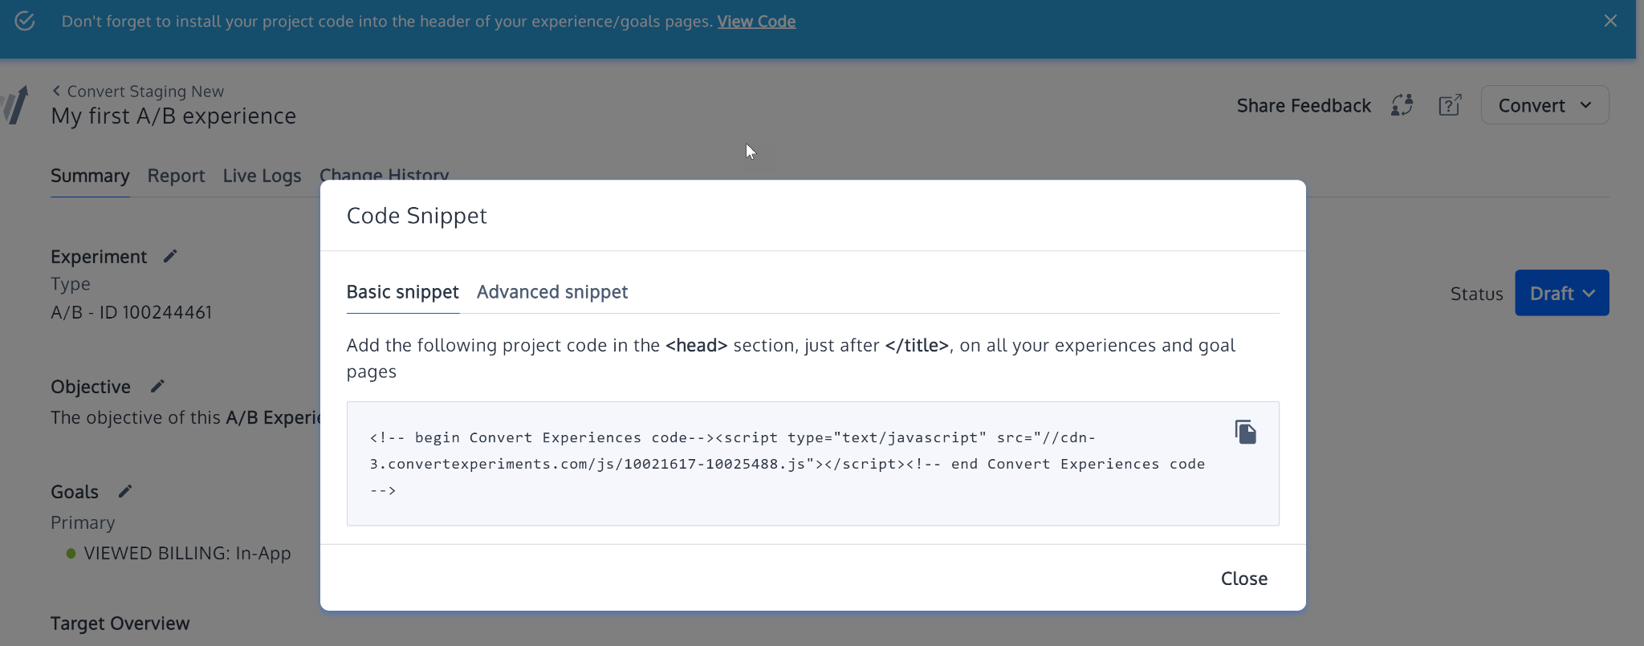Click the 'Type' label under Experiment

coord(71,284)
